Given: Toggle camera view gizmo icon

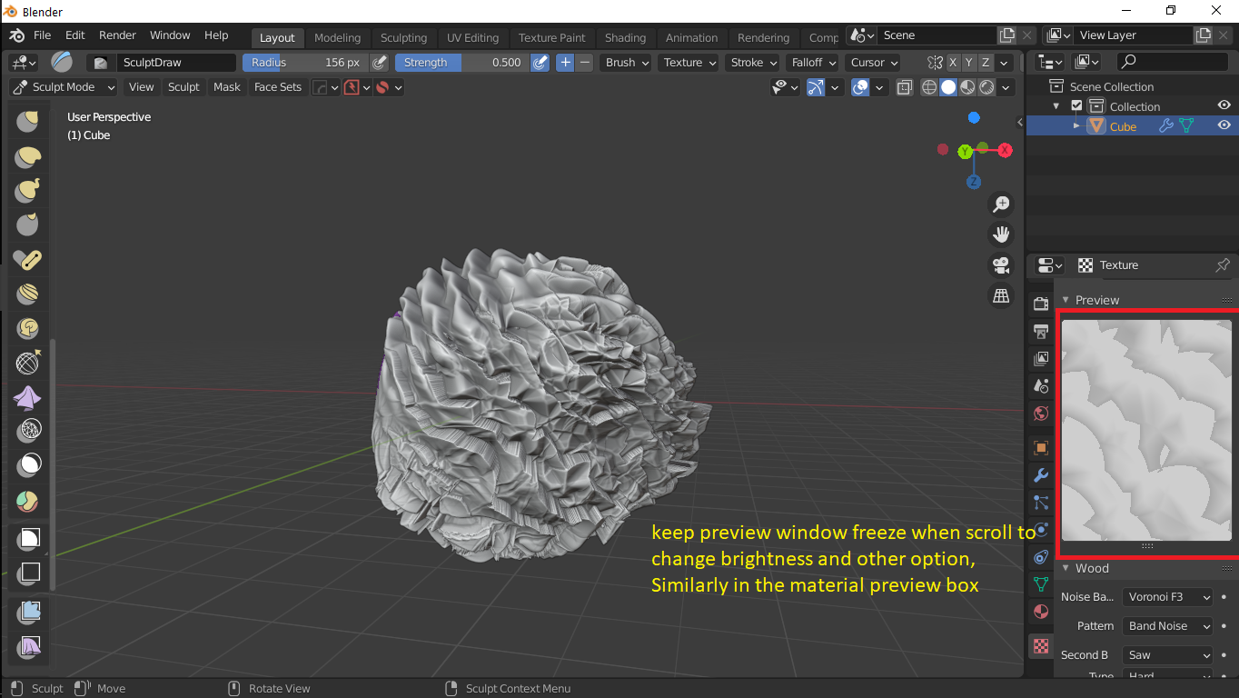Looking at the screenshot, I should coord(1001,265).
